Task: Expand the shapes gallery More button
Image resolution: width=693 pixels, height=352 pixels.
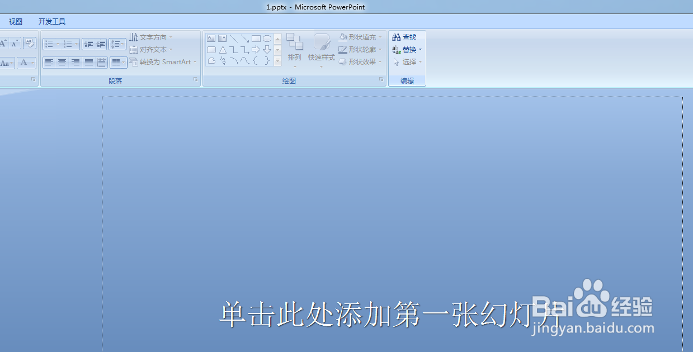Action: 277,61
